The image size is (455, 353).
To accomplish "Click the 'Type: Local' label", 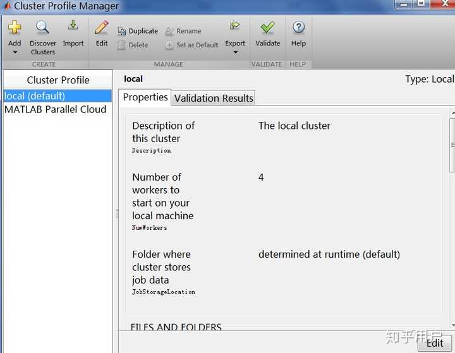I will 430,79.
